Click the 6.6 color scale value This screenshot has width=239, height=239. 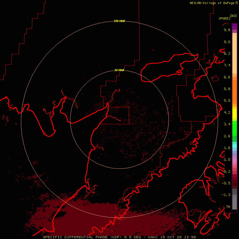point(227,77)
